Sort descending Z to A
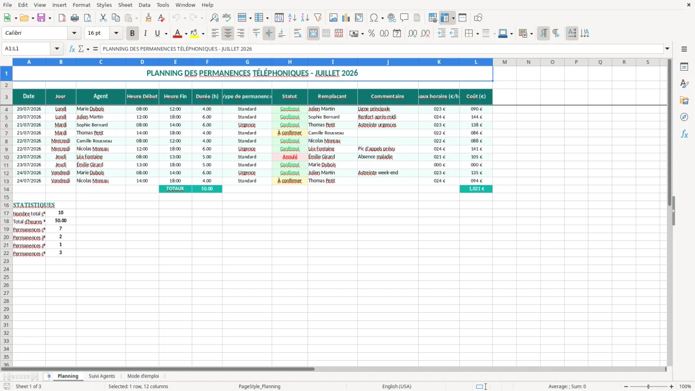 coord(305,18)
